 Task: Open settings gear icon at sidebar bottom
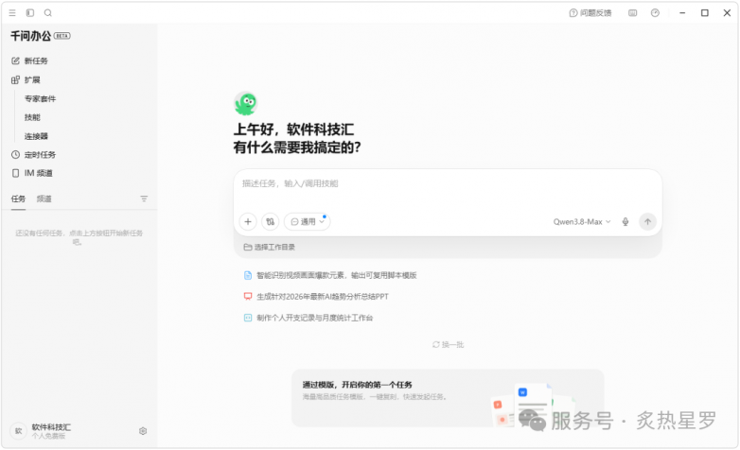pyautogui.click(x=143, y=431)
